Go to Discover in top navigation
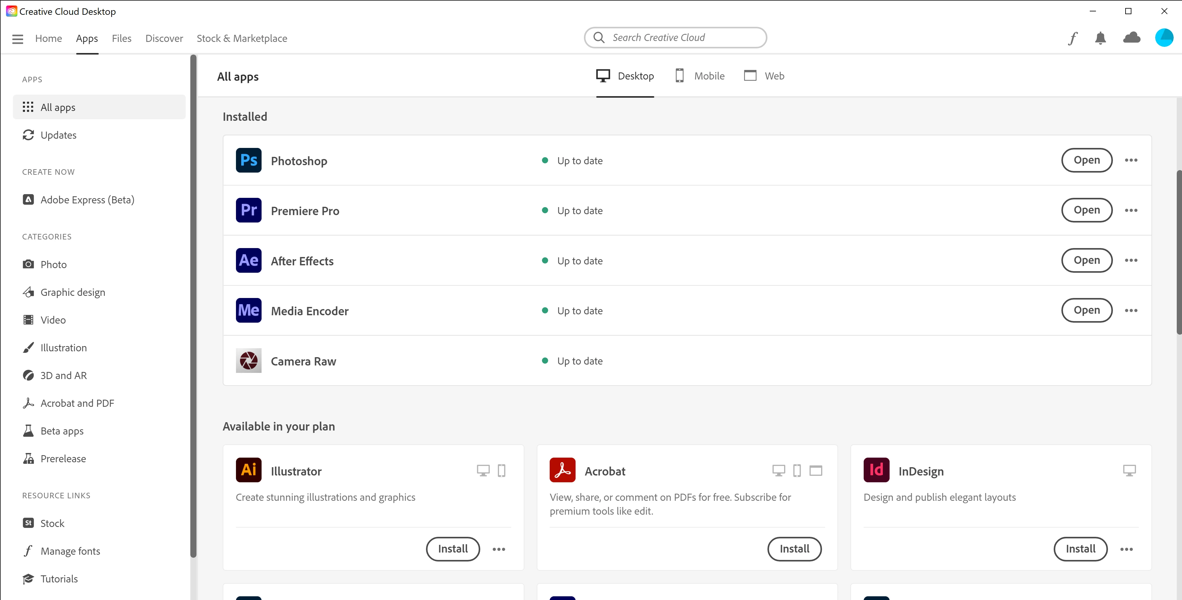Viewport: 1182px width, 600px height. 164,39
